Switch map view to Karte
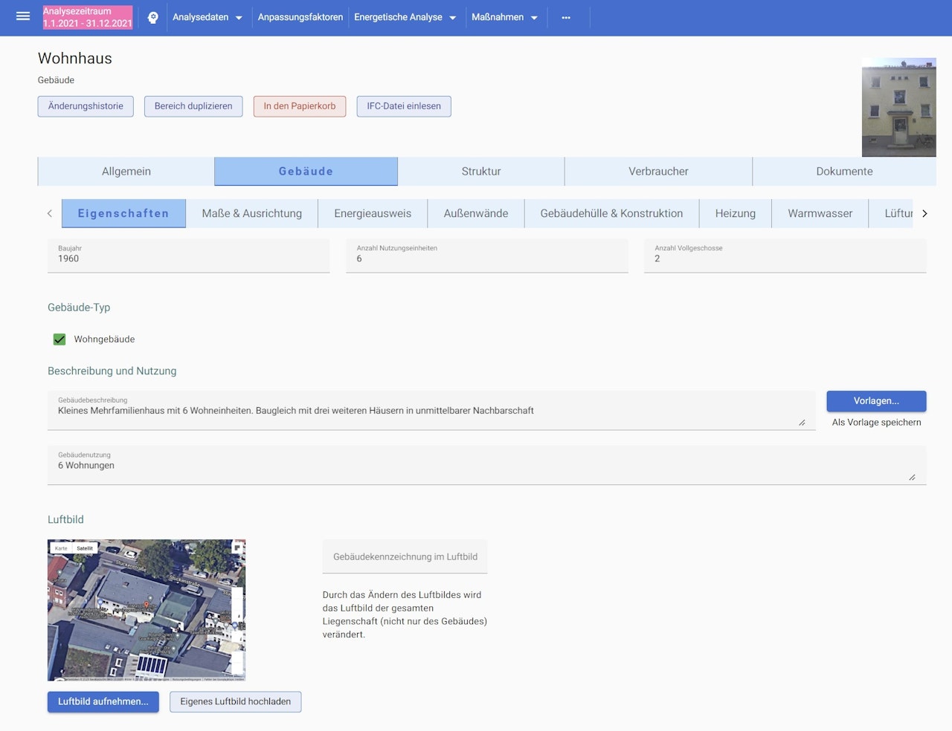 click(61, 548)
